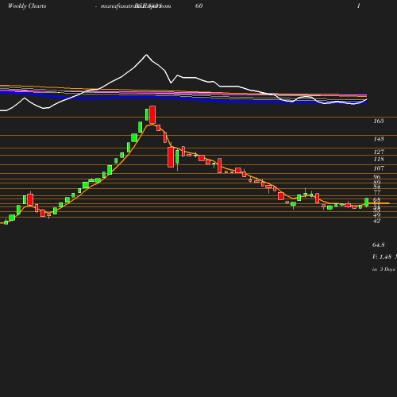Click the 'V: 1.48' volume value
Viewport: 397px width, 397px height.
(x=382, y=256)
